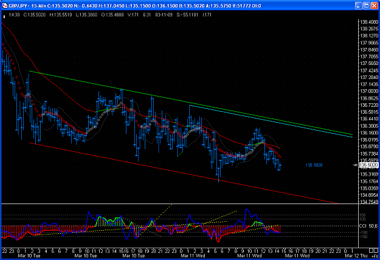Click the 135.3169 price axis label

click(369, 174)
